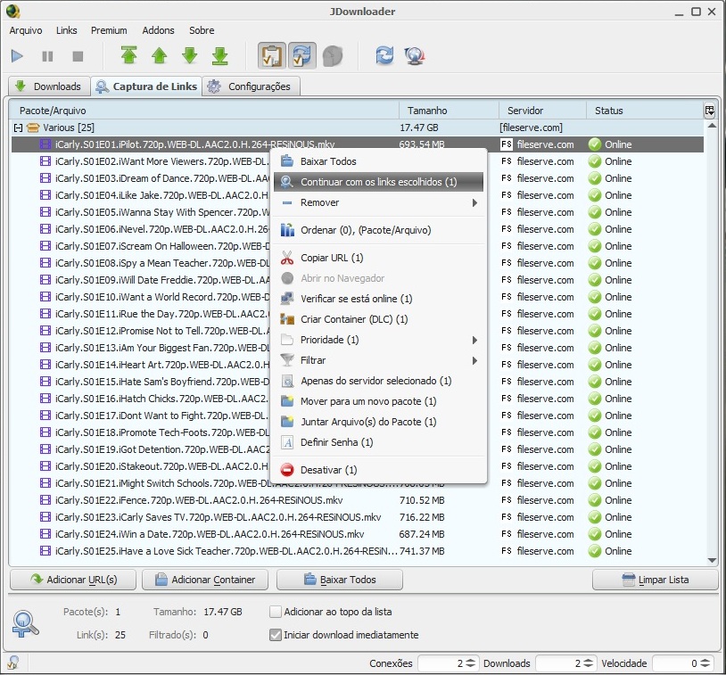Click the reconnect refresh icon
This screenshot has height=675, width=726.
(x=384, y=56)
